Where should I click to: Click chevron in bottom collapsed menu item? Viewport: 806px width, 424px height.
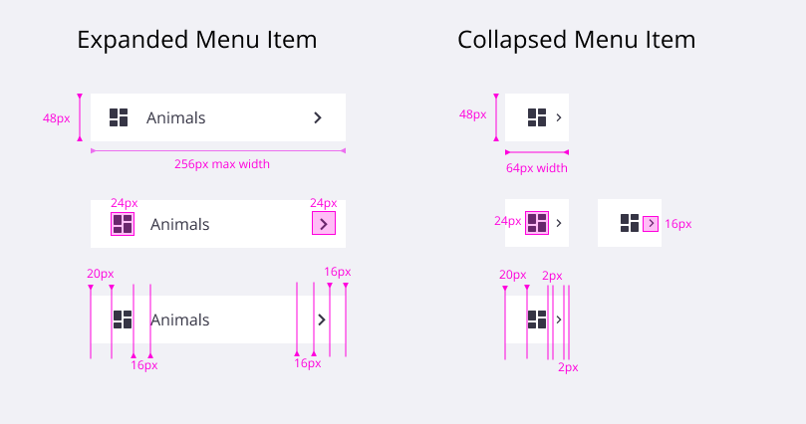(x=559, y=319)
